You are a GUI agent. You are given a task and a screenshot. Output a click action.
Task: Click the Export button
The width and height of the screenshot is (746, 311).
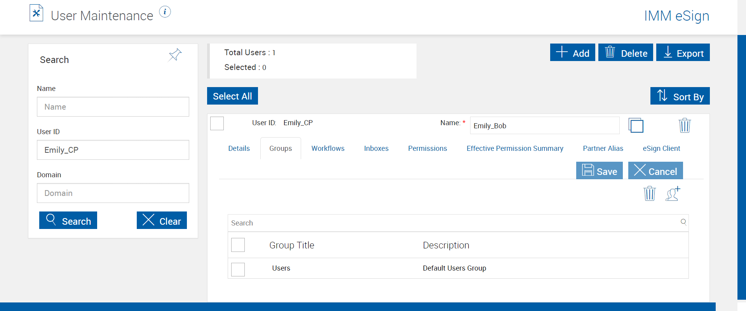[x=683, y=52]
